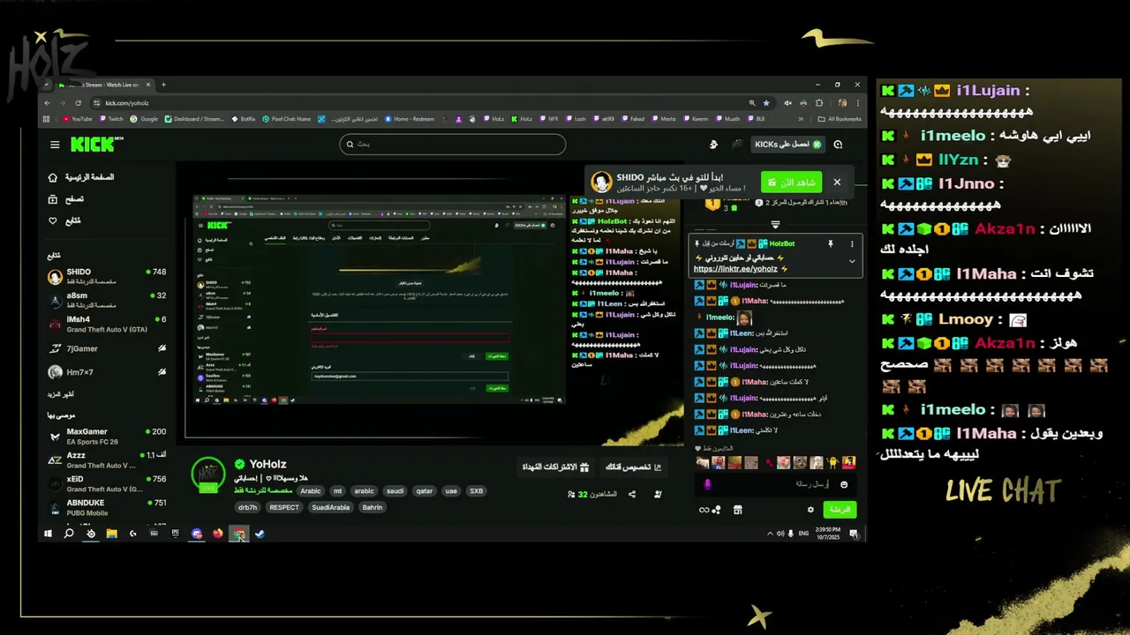1130x635 pixels.
Task: Open chat settings gear icon
Action: point(810,510)
